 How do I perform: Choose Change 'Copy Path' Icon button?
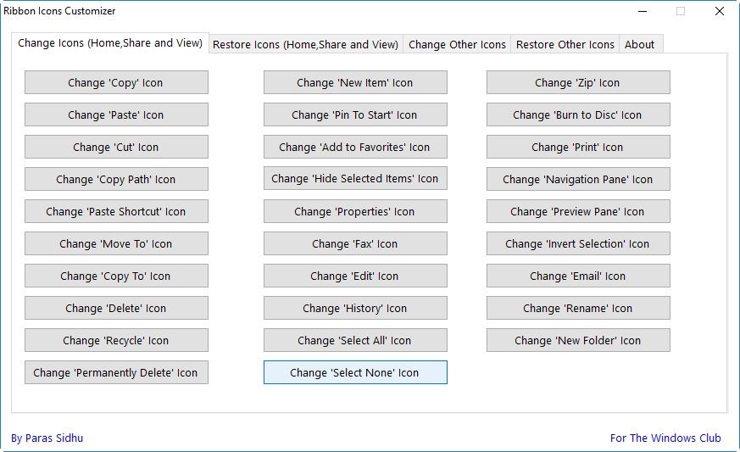tap(116, 179)
